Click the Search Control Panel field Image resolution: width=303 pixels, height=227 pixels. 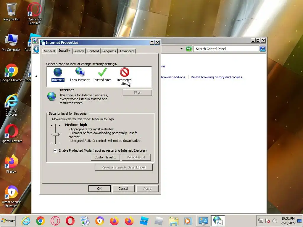(x=226, y=49)
